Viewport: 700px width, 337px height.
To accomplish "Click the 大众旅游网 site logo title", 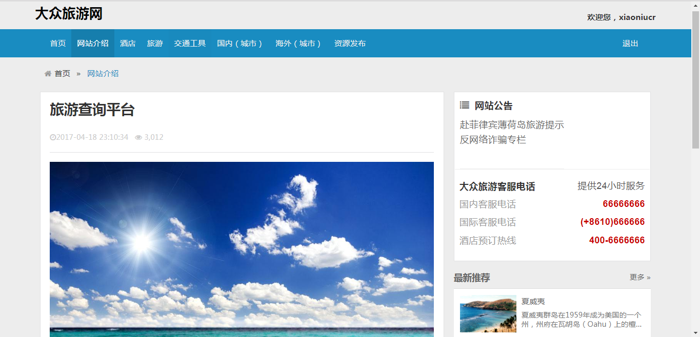I will (69, 14).
